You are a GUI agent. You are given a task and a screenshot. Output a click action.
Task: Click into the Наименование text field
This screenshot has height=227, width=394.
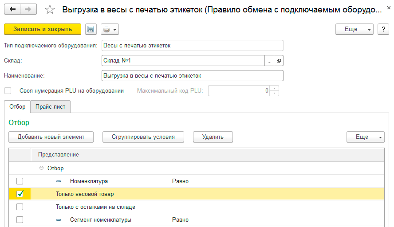coord(192,76)
